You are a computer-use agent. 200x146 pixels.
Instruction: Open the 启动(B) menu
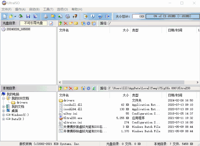34,9
